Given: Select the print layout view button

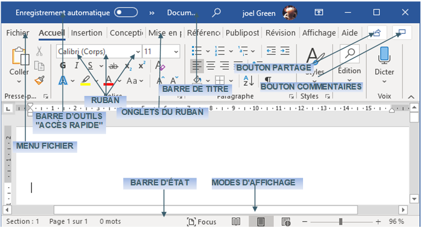Looking at the screenshot, I should pos(260,222).
